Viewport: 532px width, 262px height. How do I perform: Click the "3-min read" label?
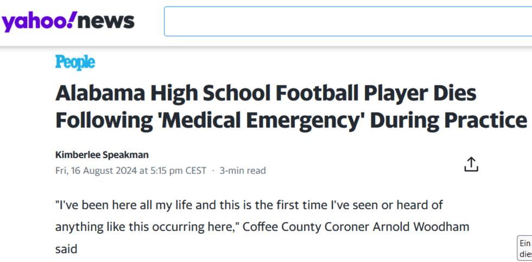click(243, 170)
